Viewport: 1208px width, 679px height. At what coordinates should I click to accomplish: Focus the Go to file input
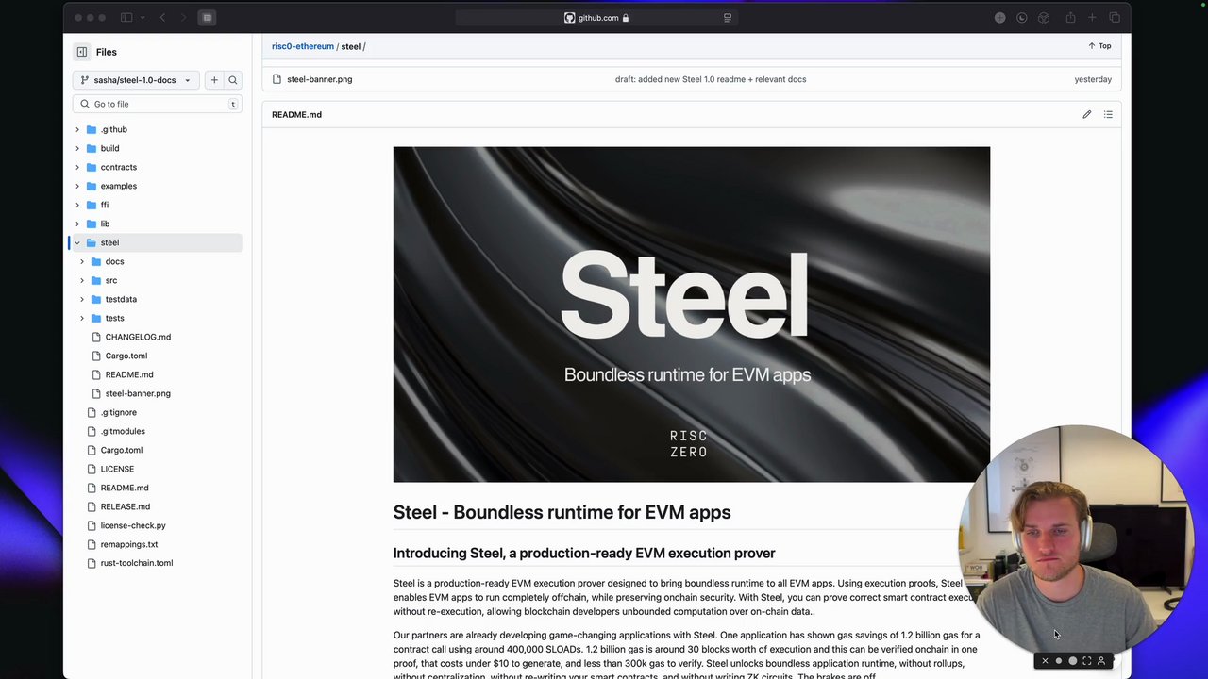157,104
